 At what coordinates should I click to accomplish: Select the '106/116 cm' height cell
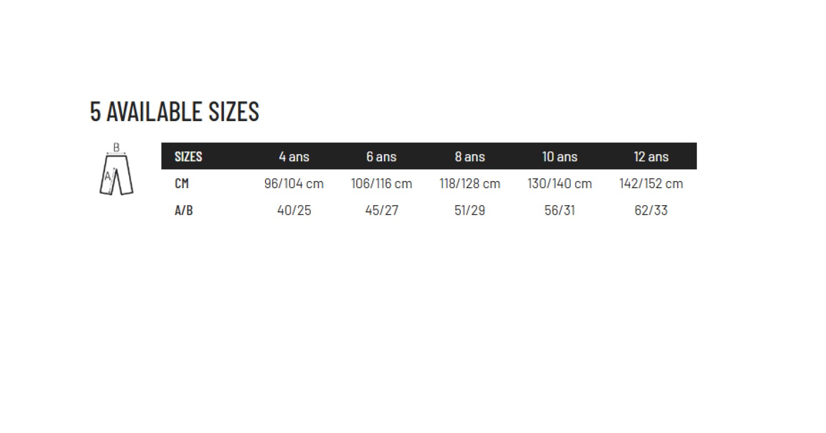click(381, 184)
